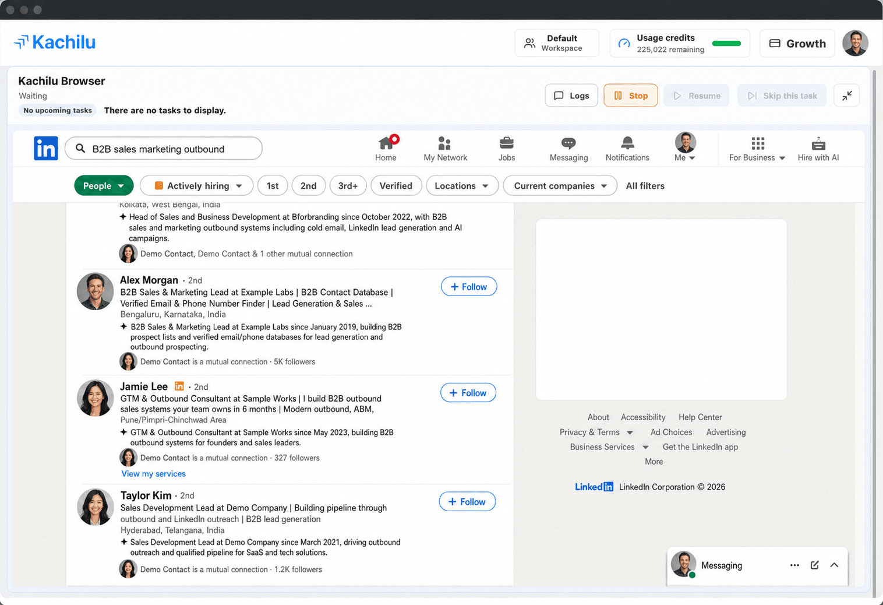Expand the Business Services menu

click(x=609, y=447)
